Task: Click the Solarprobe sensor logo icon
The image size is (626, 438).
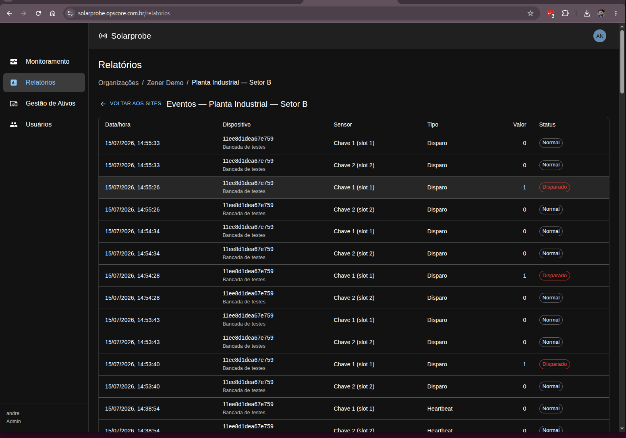Action: coord(103,36)
